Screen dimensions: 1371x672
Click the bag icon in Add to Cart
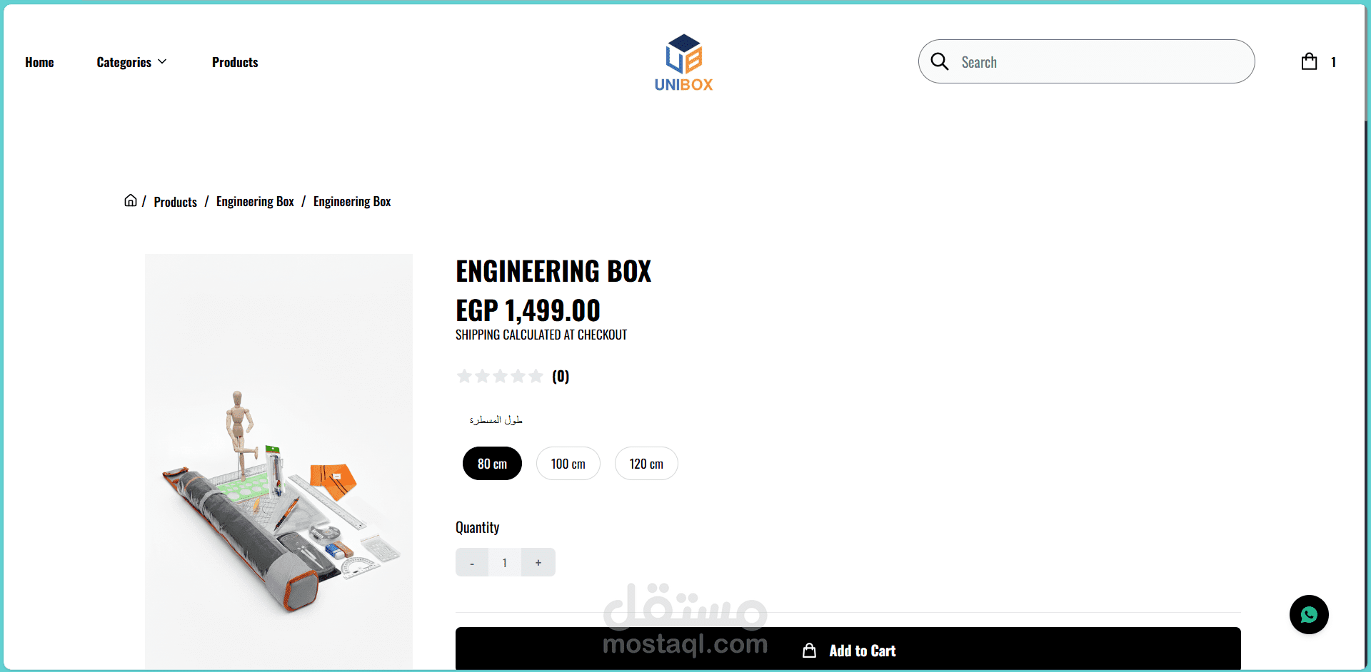(809, 651)
